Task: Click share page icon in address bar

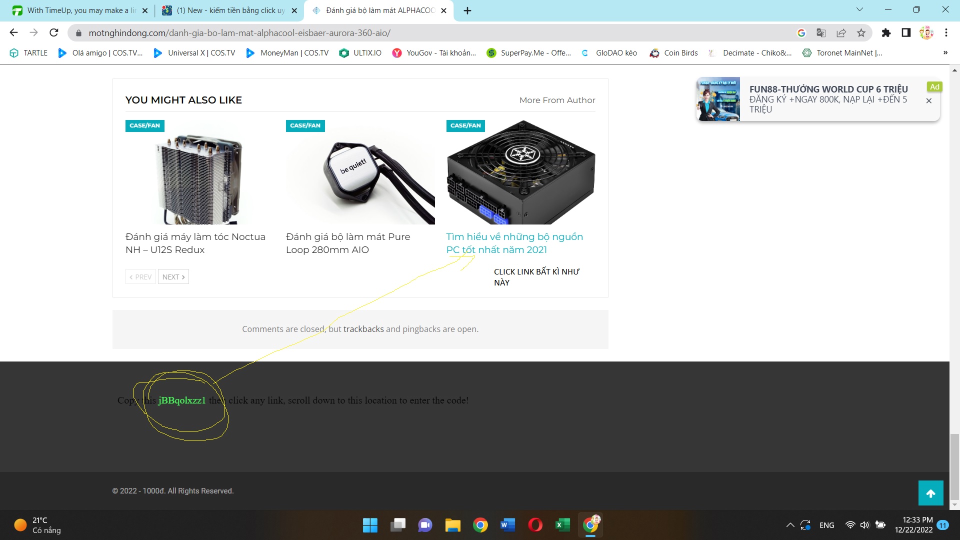Action: click(x=841, y=33)
